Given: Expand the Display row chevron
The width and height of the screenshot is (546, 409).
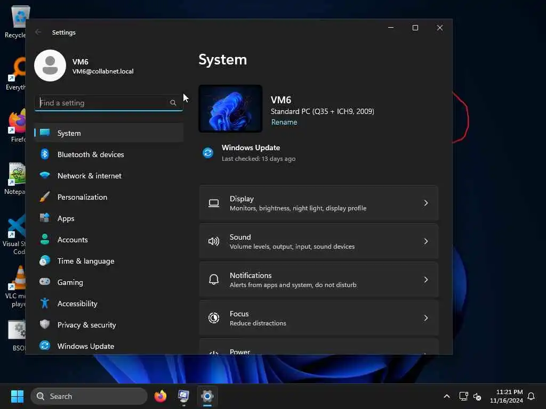Looking at the screenshot, I should point(425,203).
